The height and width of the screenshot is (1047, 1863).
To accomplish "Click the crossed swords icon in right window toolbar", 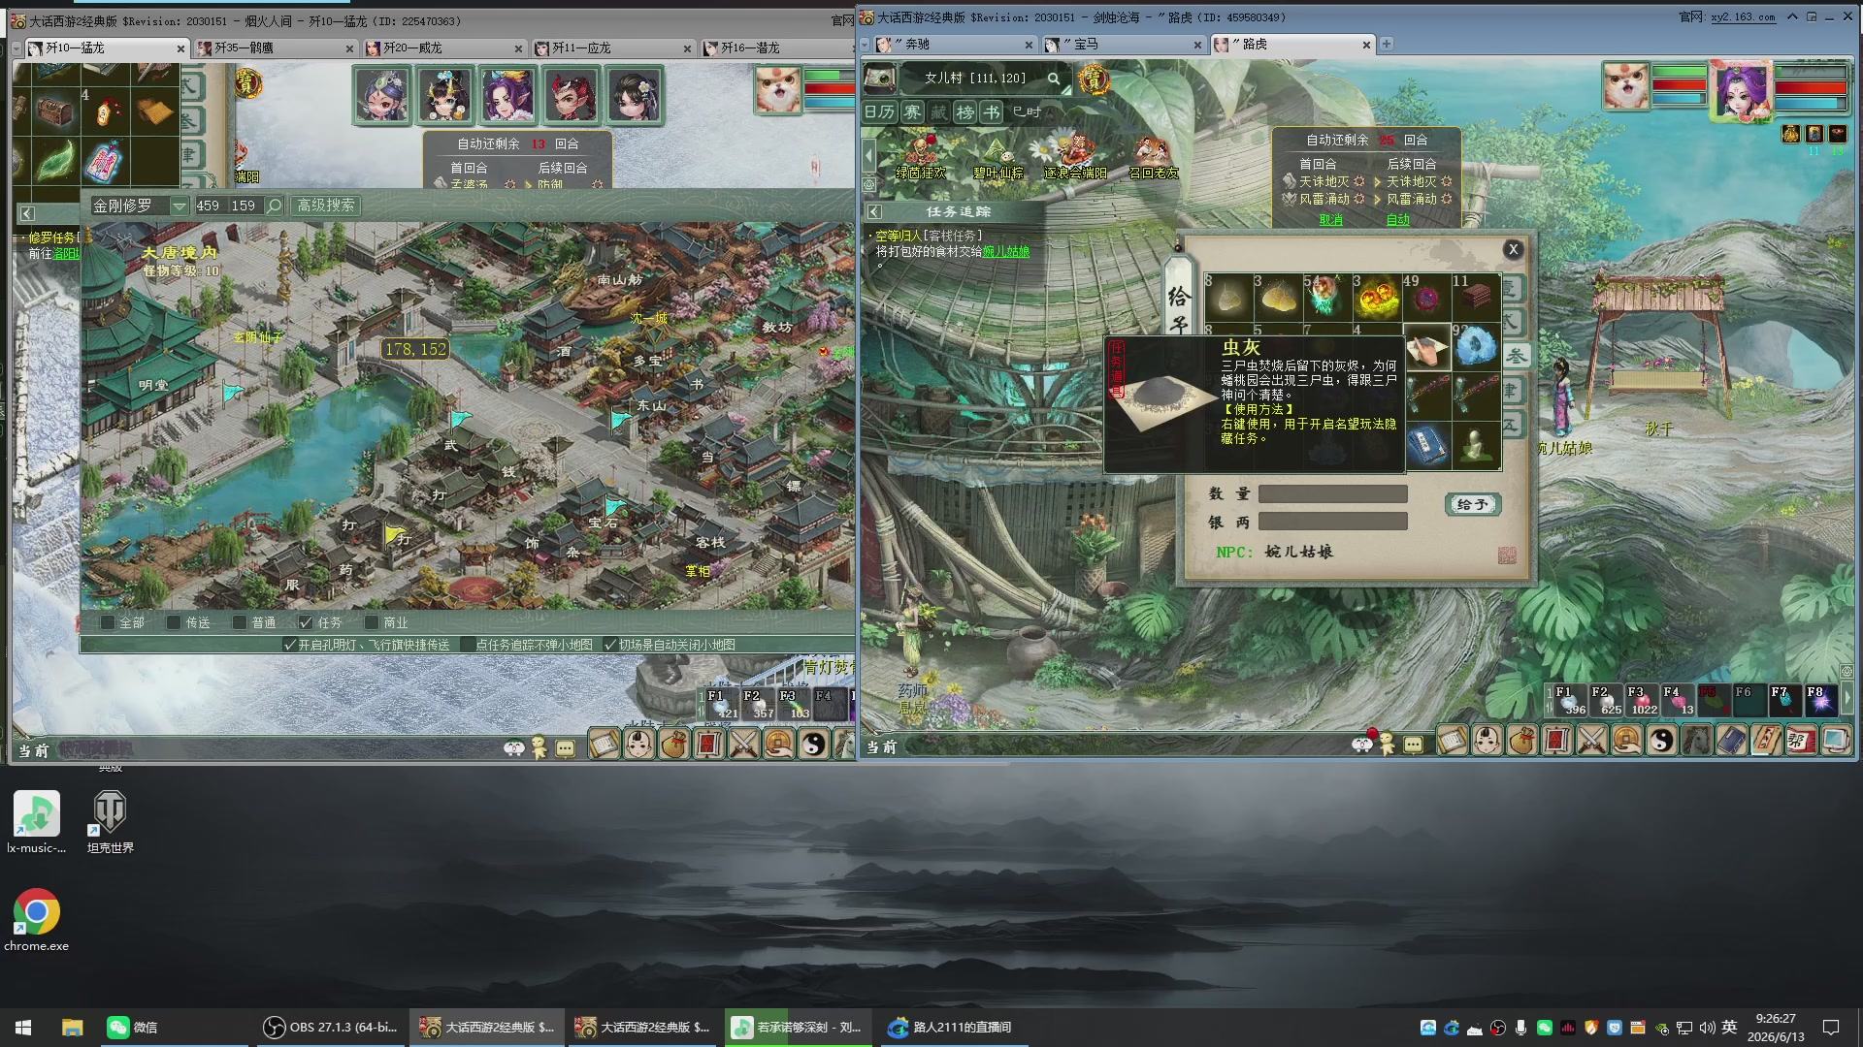I will coord(1592,741).
